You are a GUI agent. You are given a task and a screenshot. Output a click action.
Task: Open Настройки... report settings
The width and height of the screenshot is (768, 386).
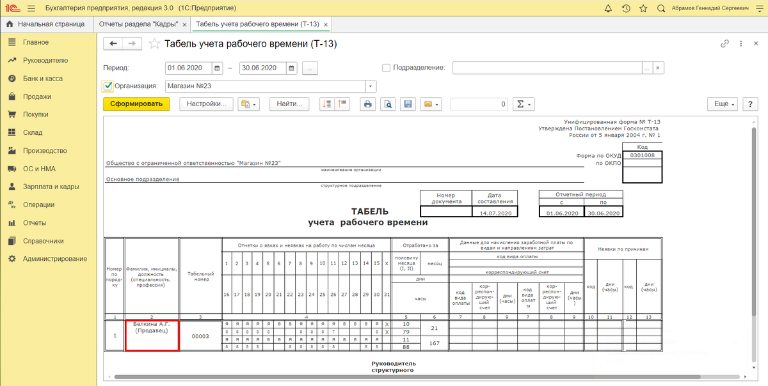pos(206,104)
